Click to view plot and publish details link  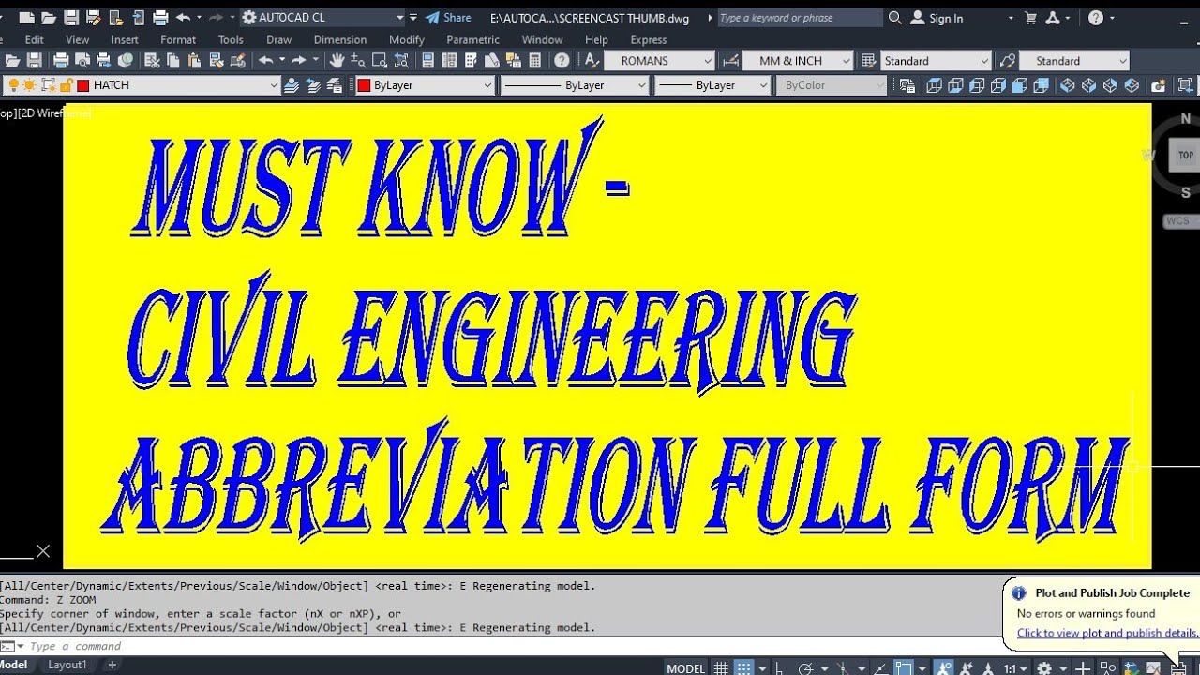click(x=1107, y=633)
